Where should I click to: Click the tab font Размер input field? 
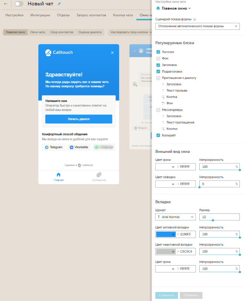[219, 217]
